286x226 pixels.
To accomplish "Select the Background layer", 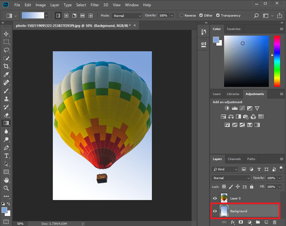I will point(239,211).
